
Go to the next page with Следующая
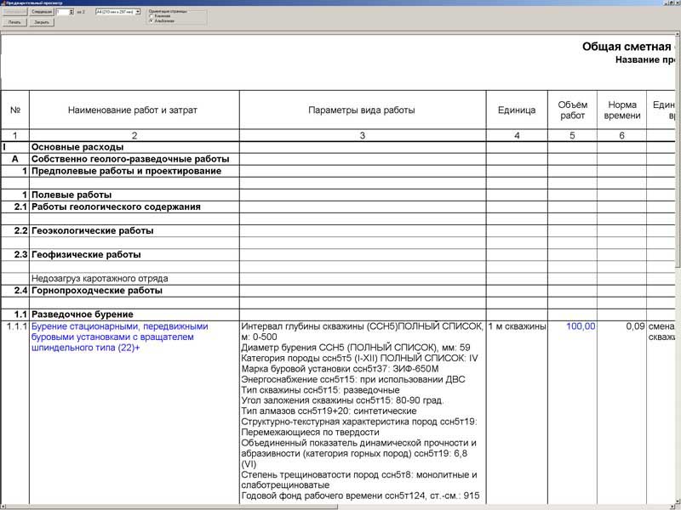[x=42, y=12]
